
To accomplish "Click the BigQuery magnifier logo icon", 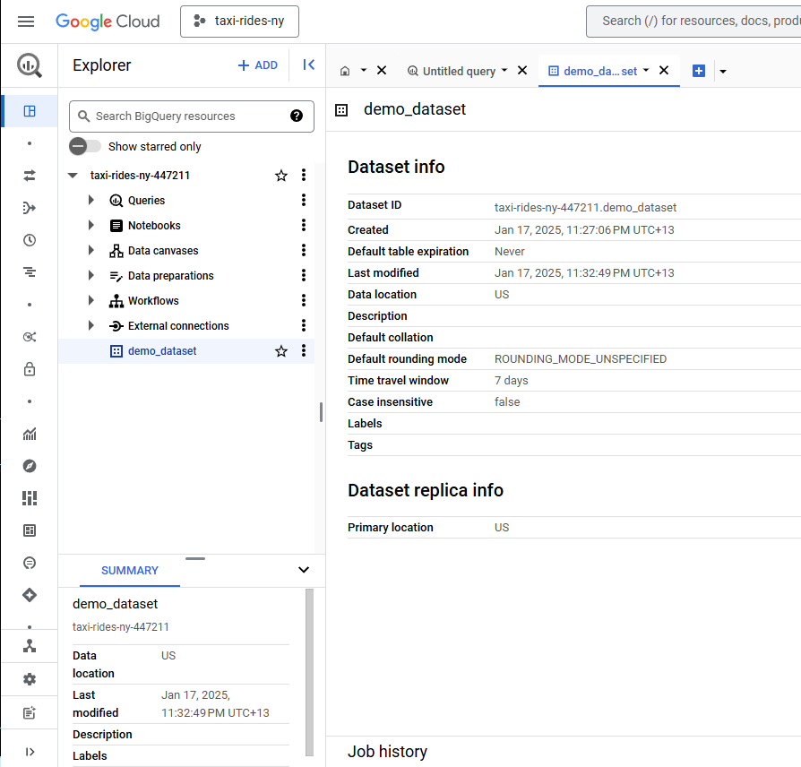I will (29, 65).
